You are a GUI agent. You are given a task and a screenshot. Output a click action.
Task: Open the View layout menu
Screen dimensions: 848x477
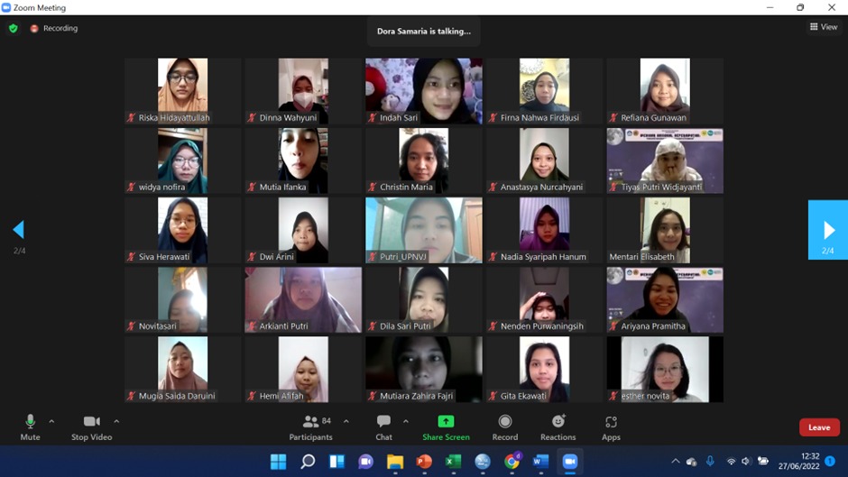point(825,27)
